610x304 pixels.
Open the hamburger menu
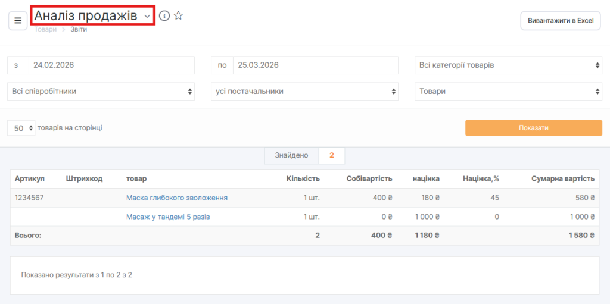click(x=18, y=20)
